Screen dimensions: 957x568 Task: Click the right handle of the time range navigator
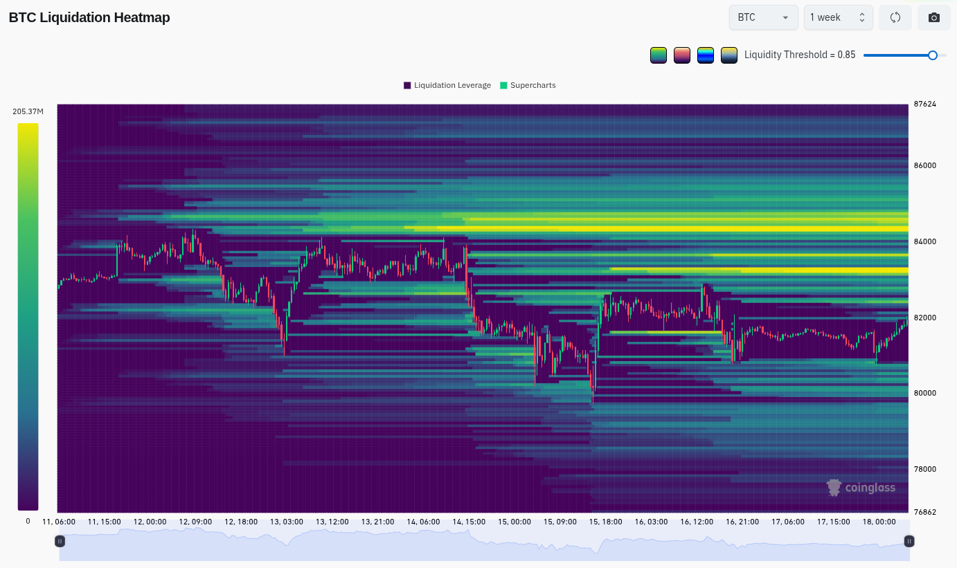tap(909, 541)
